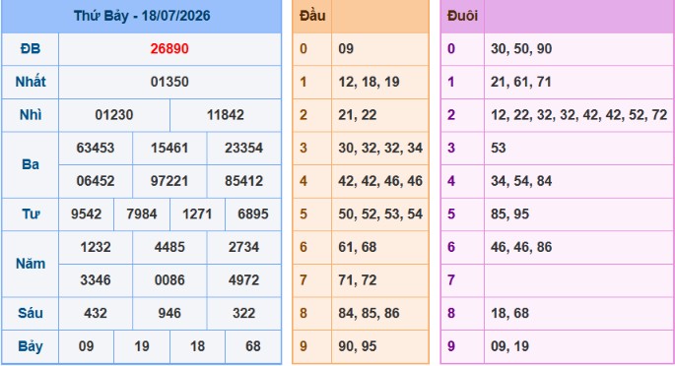The height and width of the screenshot is (366, 675).
Task: Select fifth prize number 4485
Action: (x=169, y=247)
